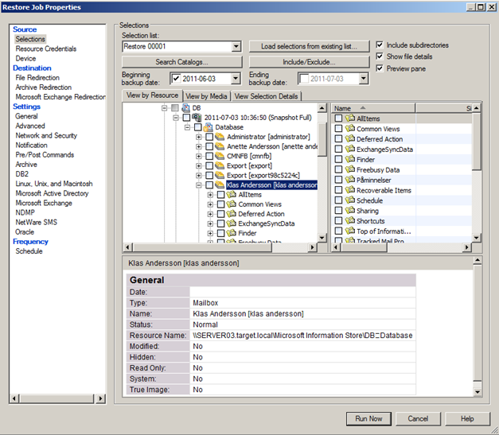The image size is (499, 435).
Task: Click the Search Catalogs button
Action: coord(181,62)
